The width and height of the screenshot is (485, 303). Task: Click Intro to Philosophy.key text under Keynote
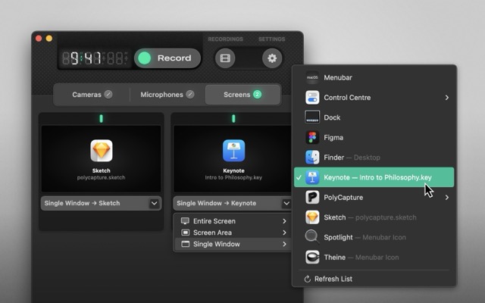click(233, 177)
